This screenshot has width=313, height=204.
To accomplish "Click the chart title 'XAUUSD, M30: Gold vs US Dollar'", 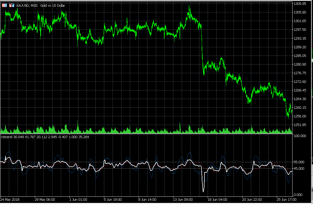I will coord(41,6).
